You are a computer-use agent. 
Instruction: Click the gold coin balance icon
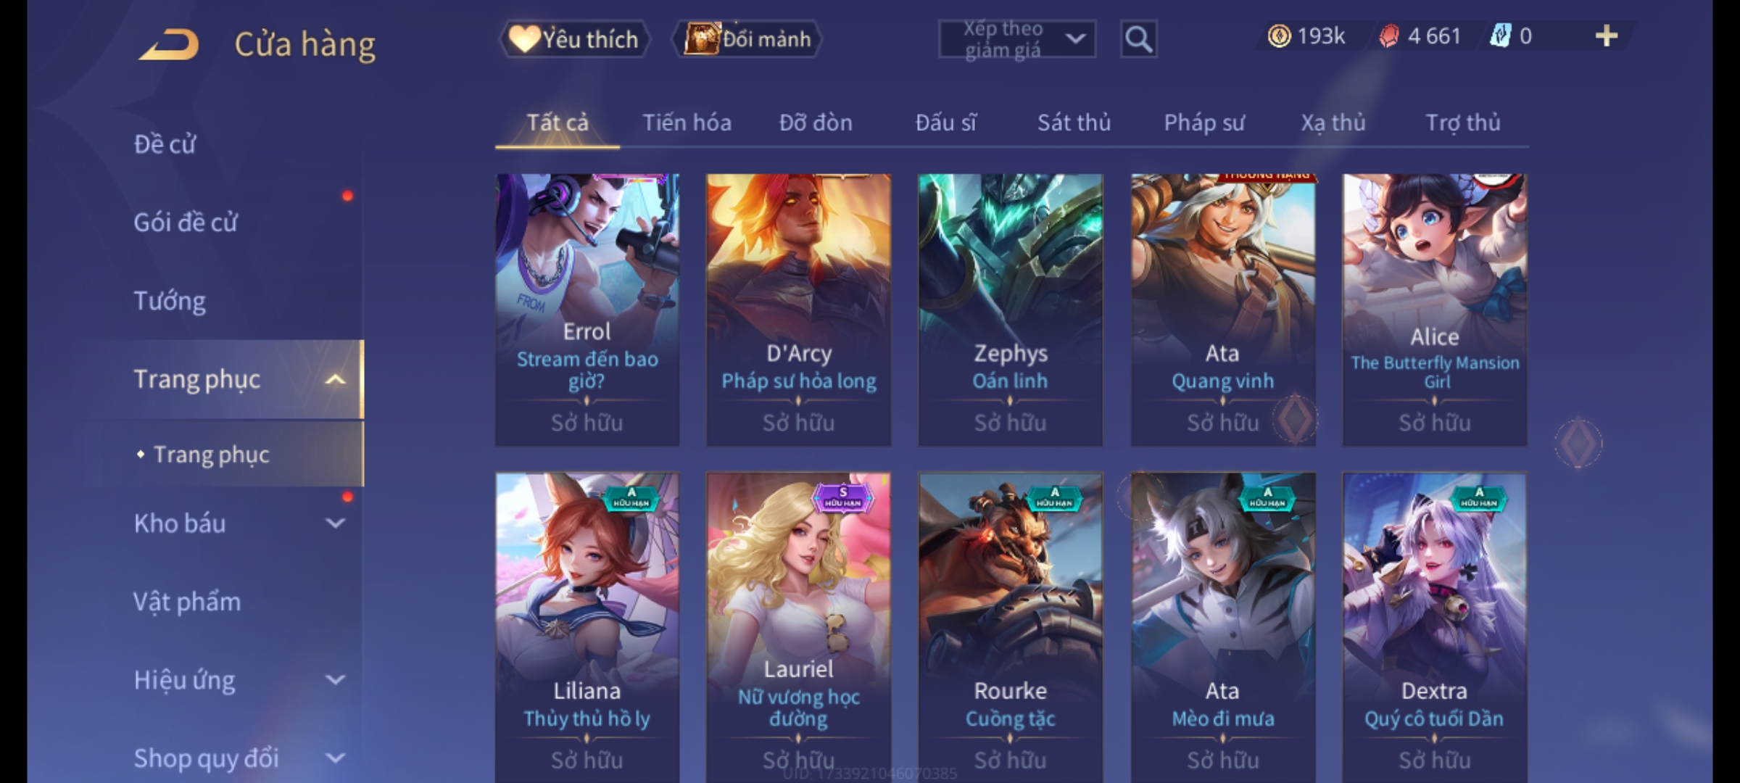pos(1279,36)
